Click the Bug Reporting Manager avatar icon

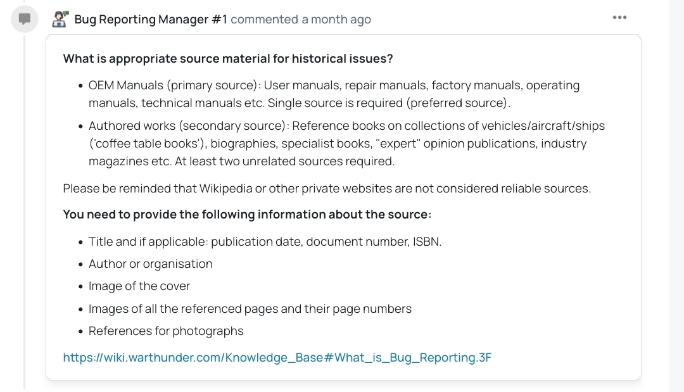coord(61,19)
